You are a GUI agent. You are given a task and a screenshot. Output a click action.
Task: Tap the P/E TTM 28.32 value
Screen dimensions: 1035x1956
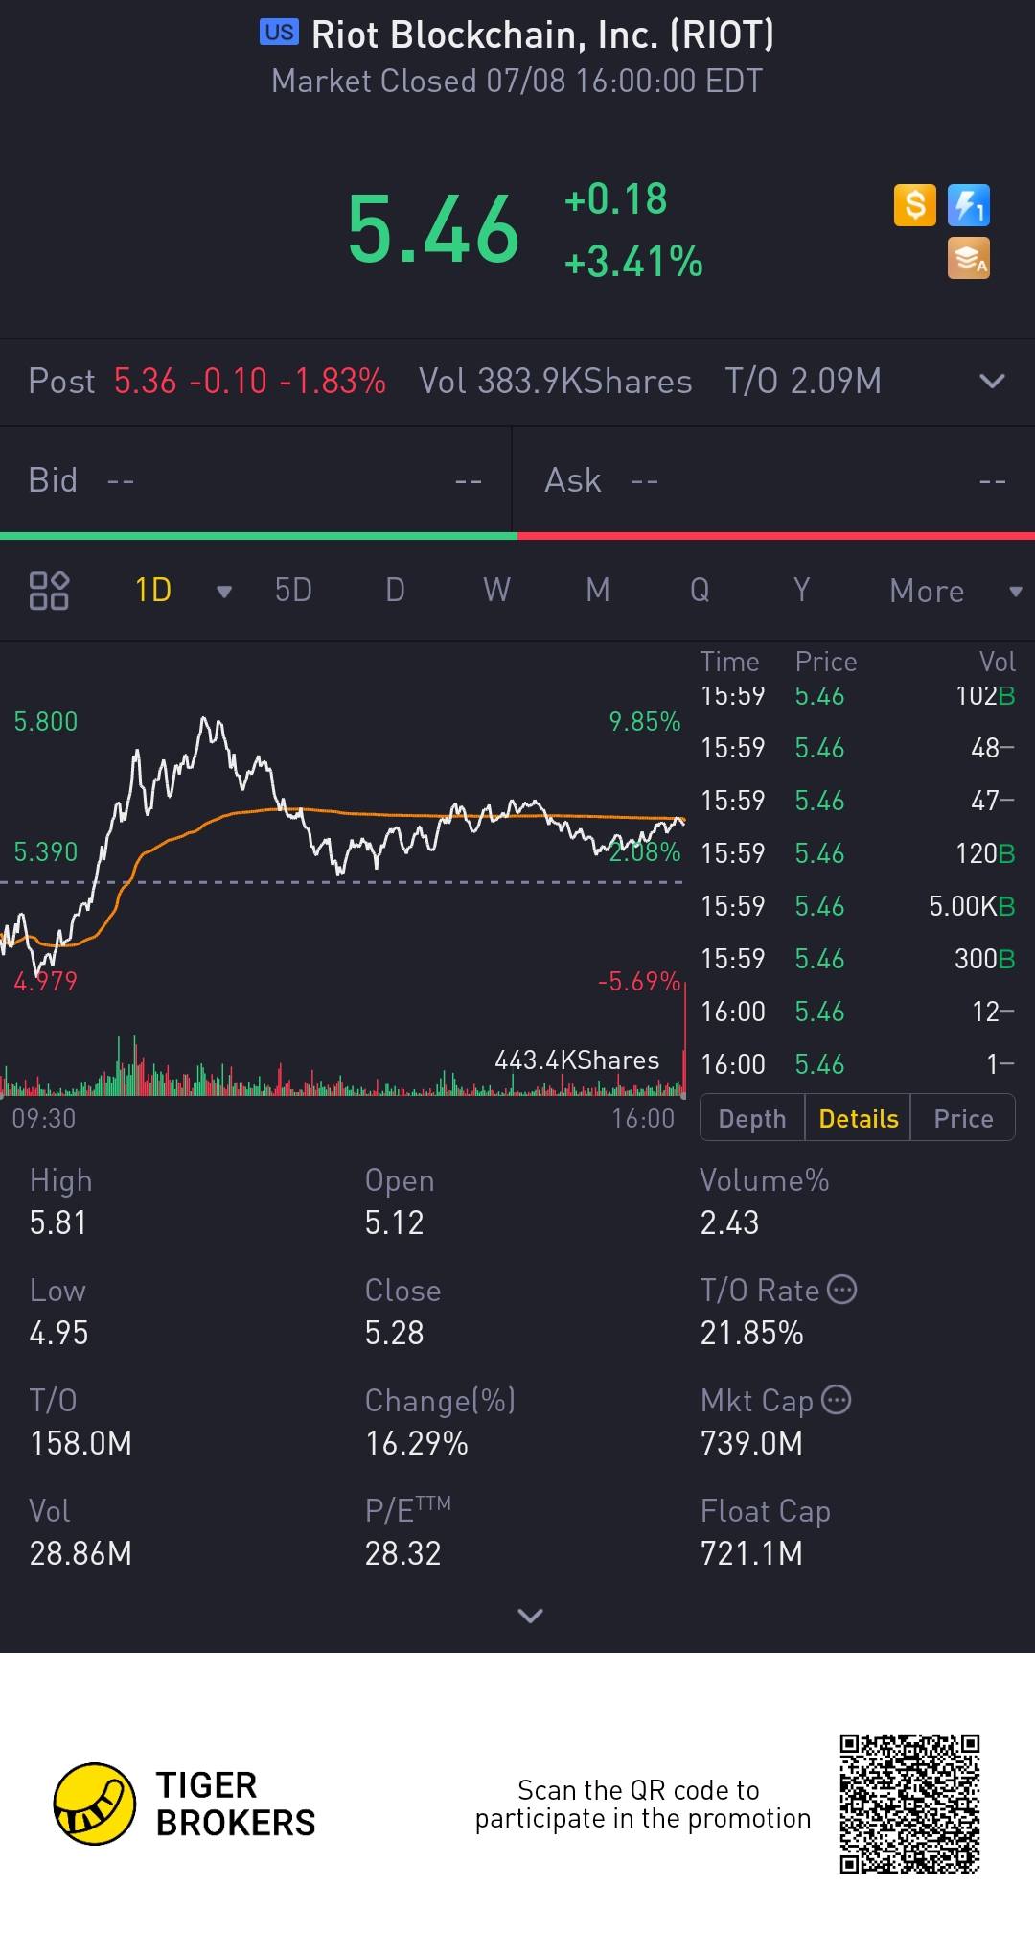pyautogui.click(x=402, y=1553)
